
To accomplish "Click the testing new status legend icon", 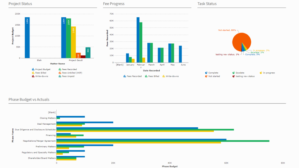I will [234, 76].
